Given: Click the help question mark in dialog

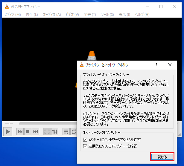Looking at the screenshot, I should pos(156,65).
